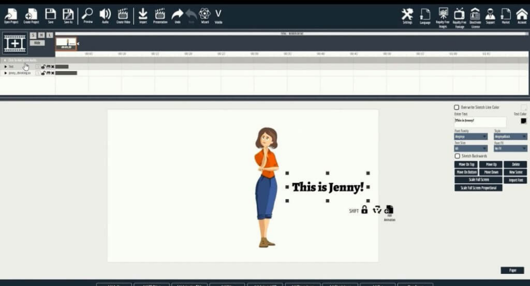Open the Wizard atom icon
530x286 pixels.
click(205, 16)
